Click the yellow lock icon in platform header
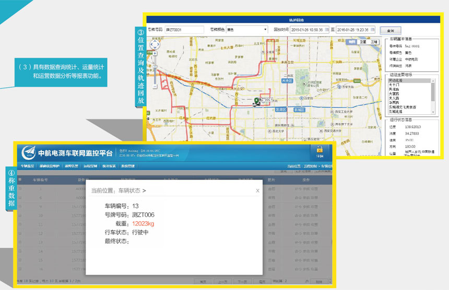The width and height of the screenshot is (449, 290). pyautogui.click(x=320, y=149)
